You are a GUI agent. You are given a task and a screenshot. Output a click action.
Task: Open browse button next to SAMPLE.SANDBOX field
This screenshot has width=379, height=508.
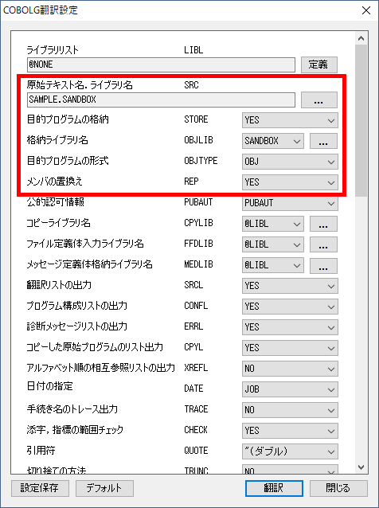pyautogui.click(x=319, y=100)
